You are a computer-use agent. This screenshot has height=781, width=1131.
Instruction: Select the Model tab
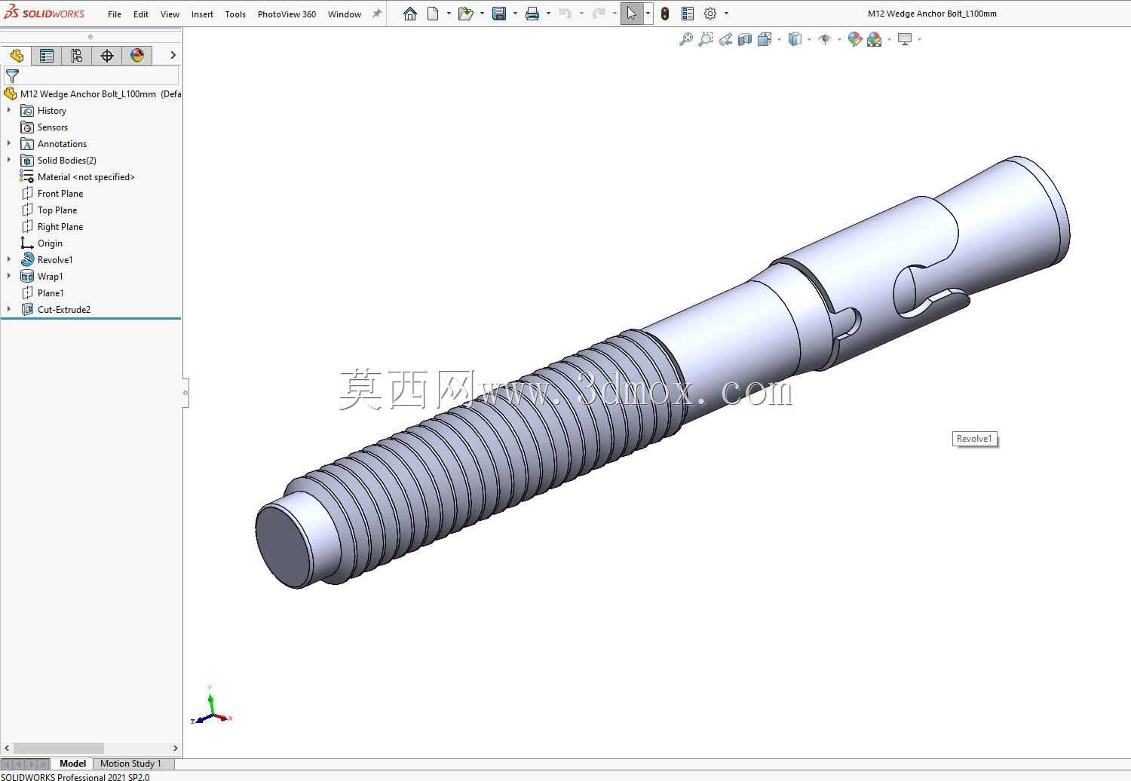click(x=73, y=764)
